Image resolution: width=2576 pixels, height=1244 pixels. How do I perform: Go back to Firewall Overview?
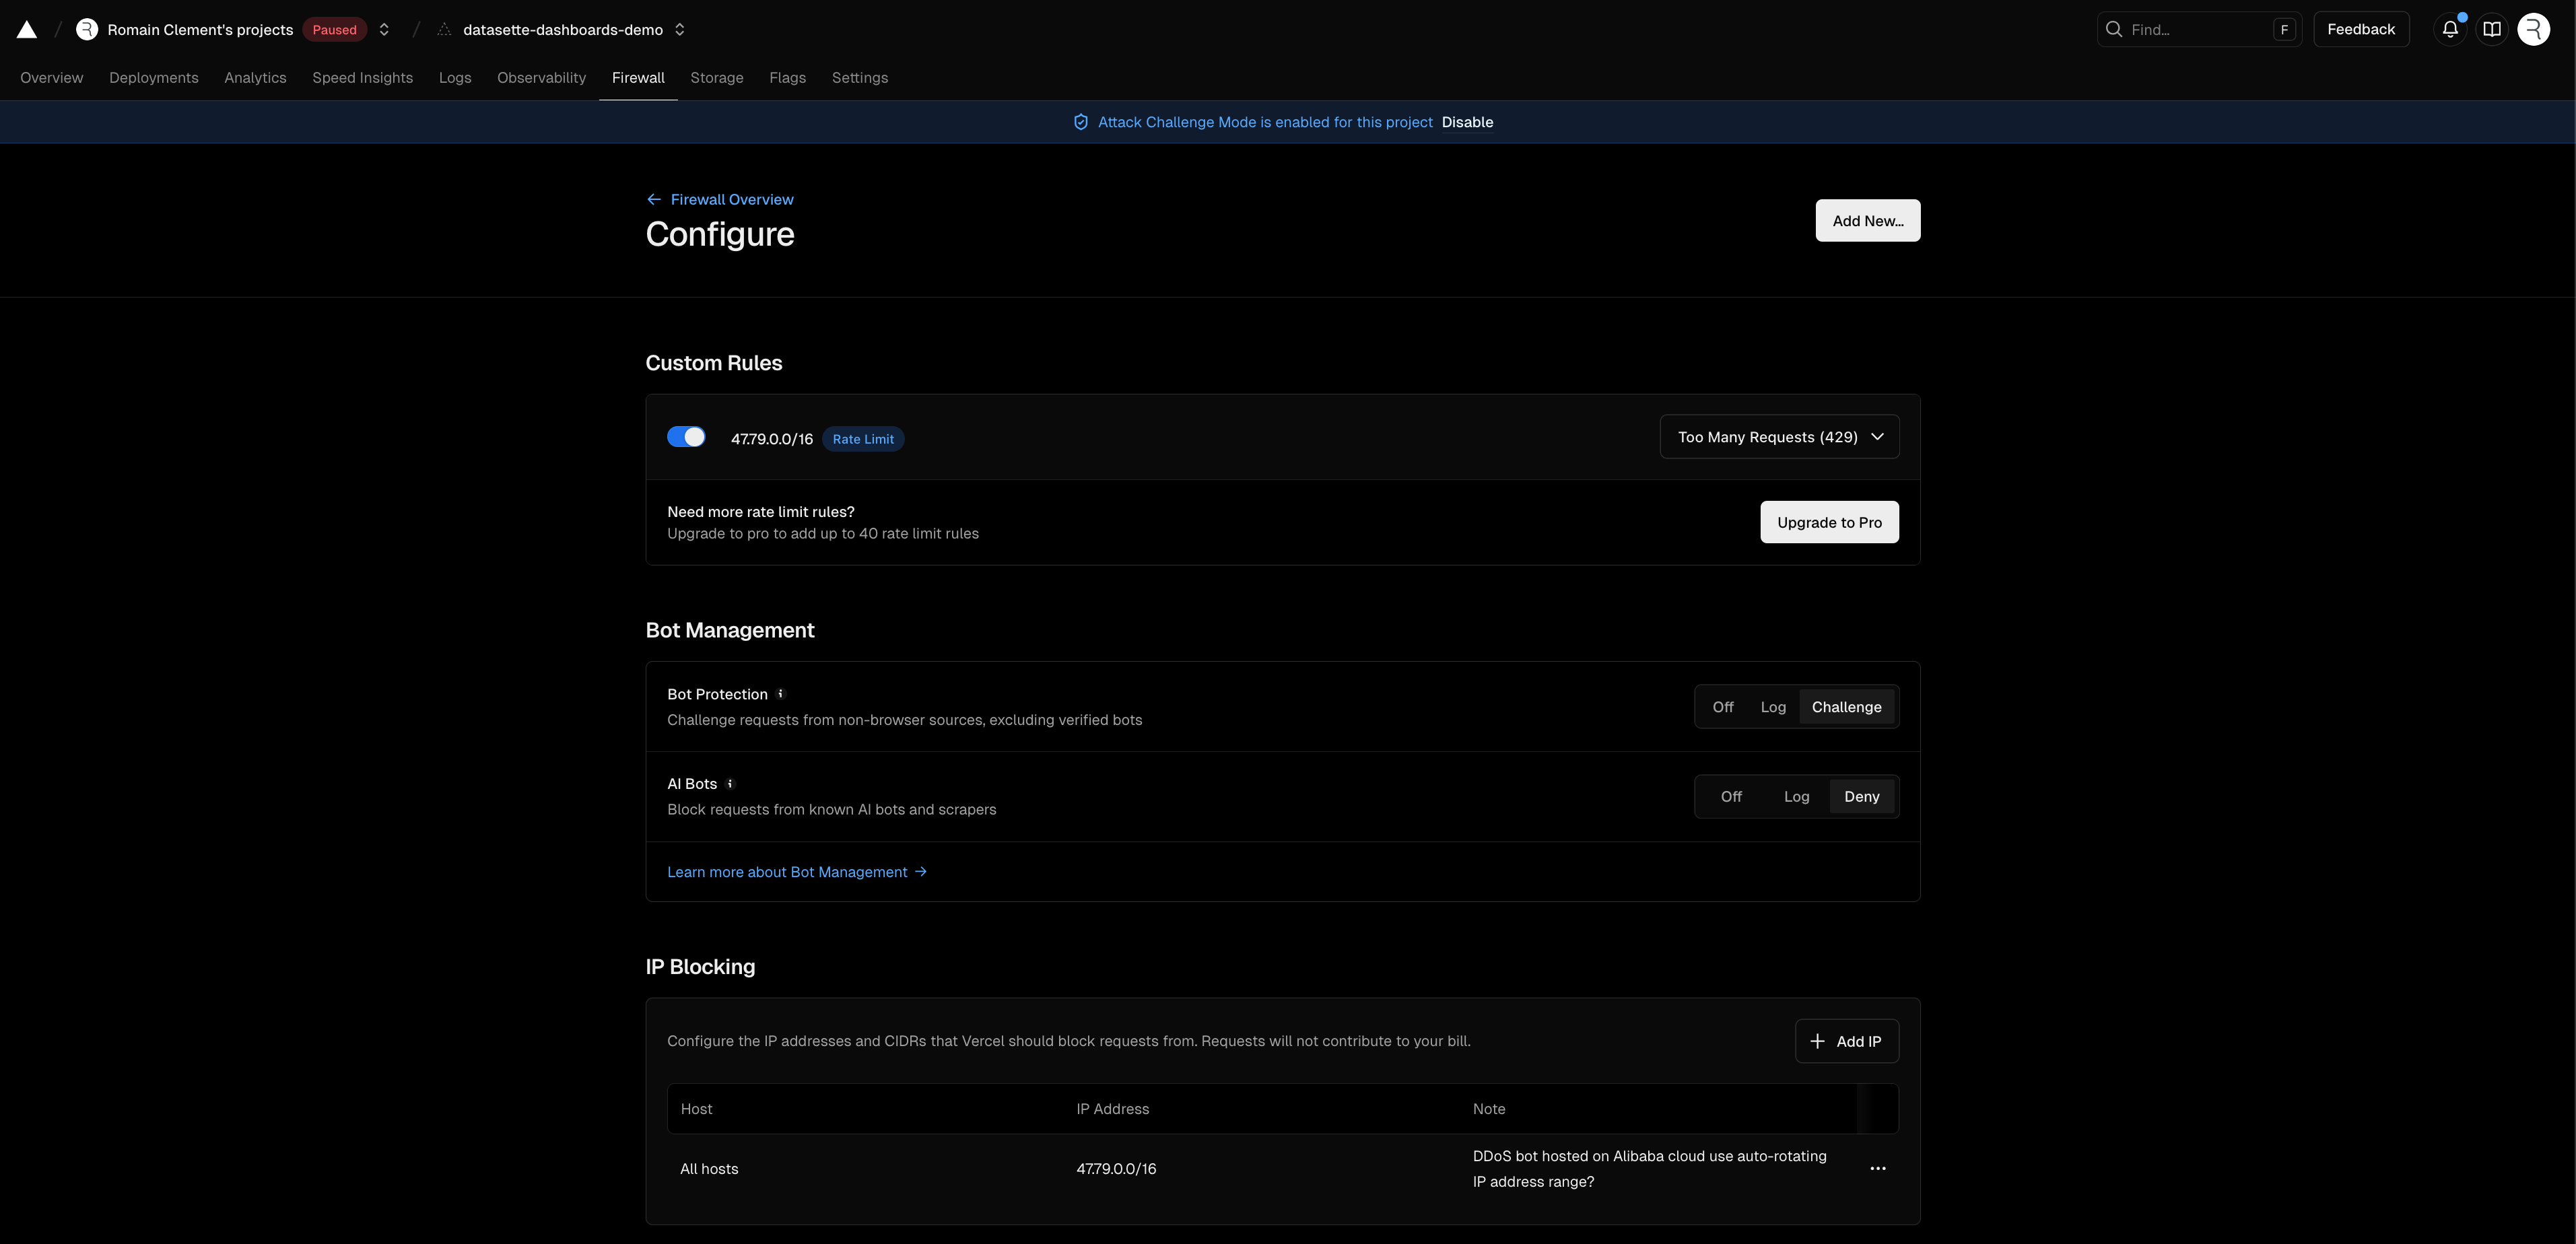[732, 200]
